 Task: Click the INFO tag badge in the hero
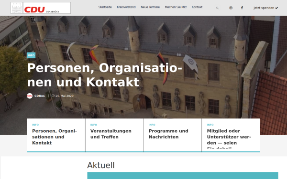click(x=31, y=55)
